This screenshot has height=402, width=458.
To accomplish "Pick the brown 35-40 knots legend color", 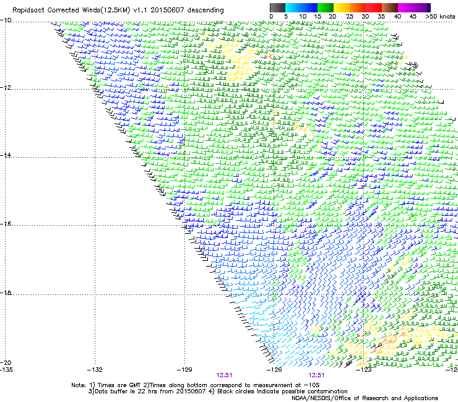I will (390, 7).
